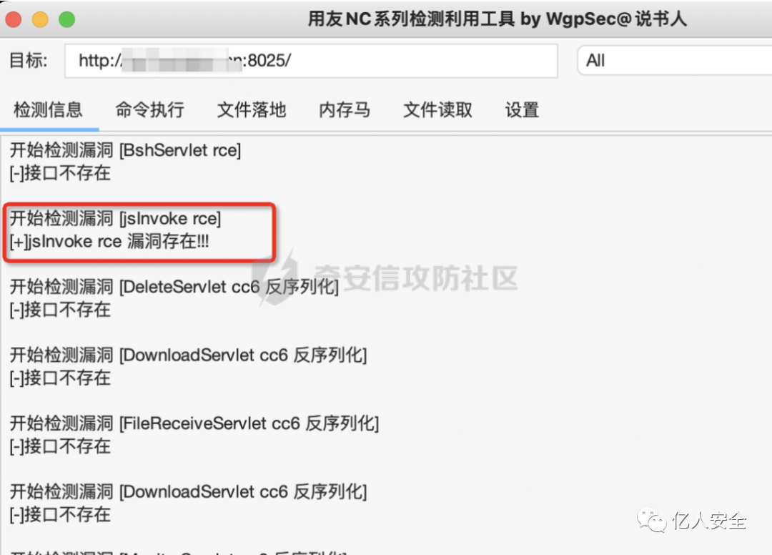
Task: Click the first DownloadServlet cc6 反序列化 line
Action: click(189, 355)
